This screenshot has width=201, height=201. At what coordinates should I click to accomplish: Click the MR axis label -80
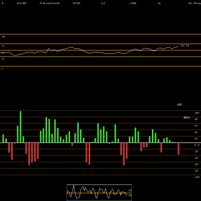[196, 171]
